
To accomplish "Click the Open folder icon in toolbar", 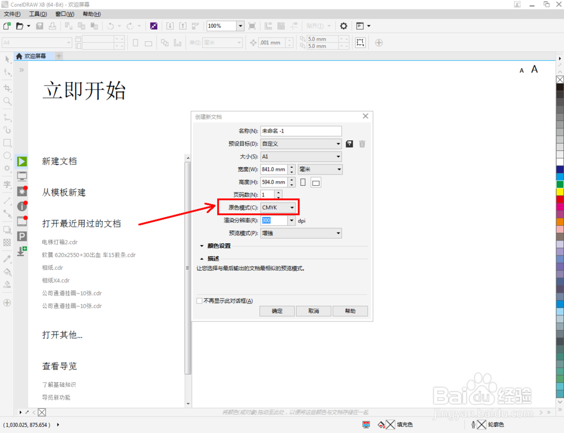I will coord(20,26).
